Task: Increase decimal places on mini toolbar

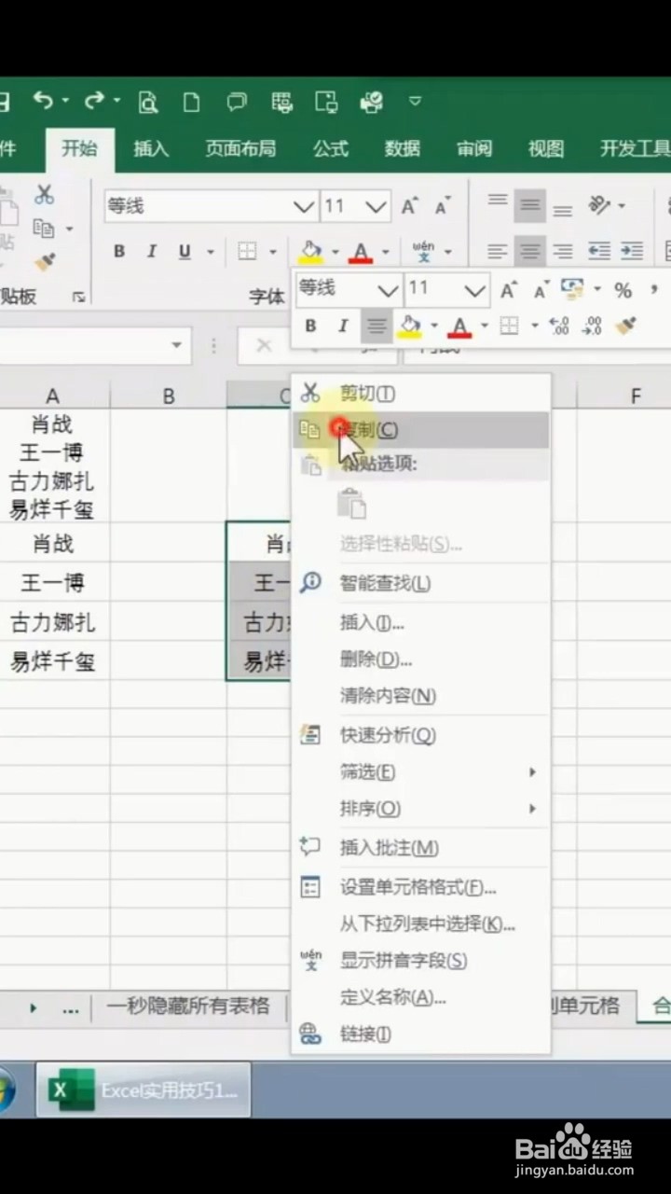Action: point(559,326)
